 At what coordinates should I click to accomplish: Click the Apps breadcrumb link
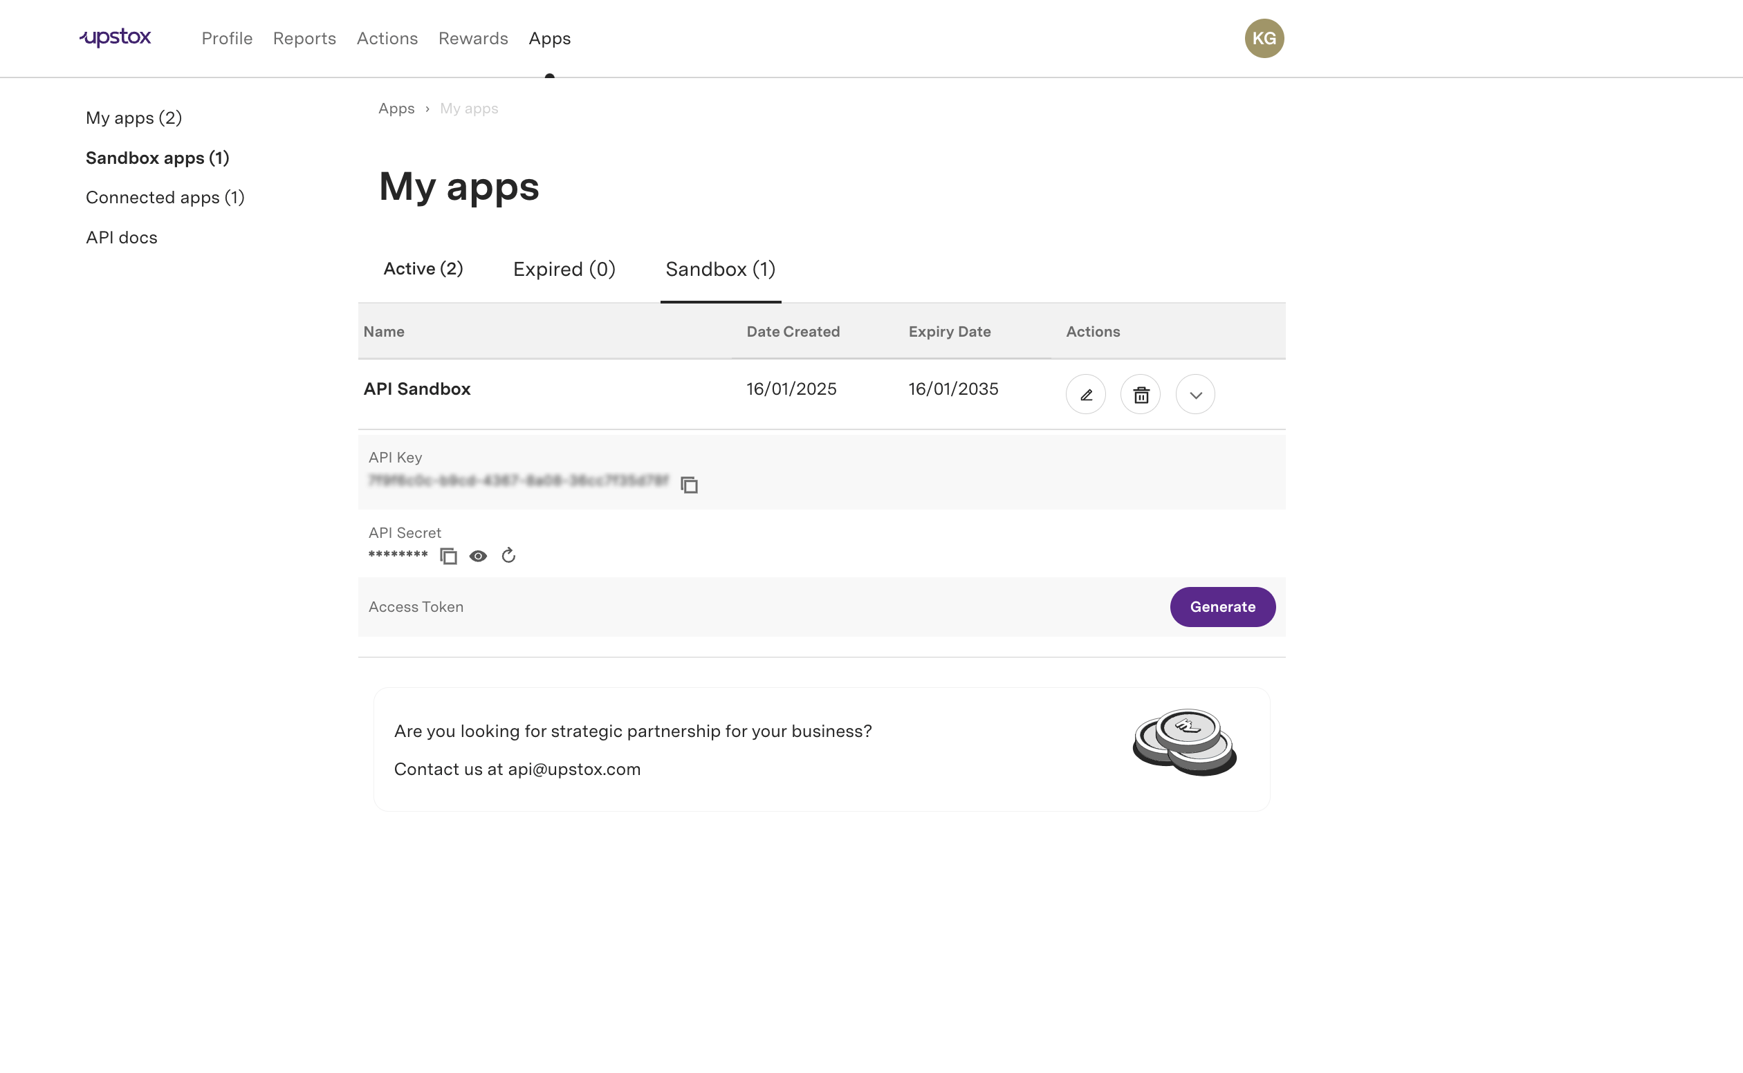(x=396, y=109)
